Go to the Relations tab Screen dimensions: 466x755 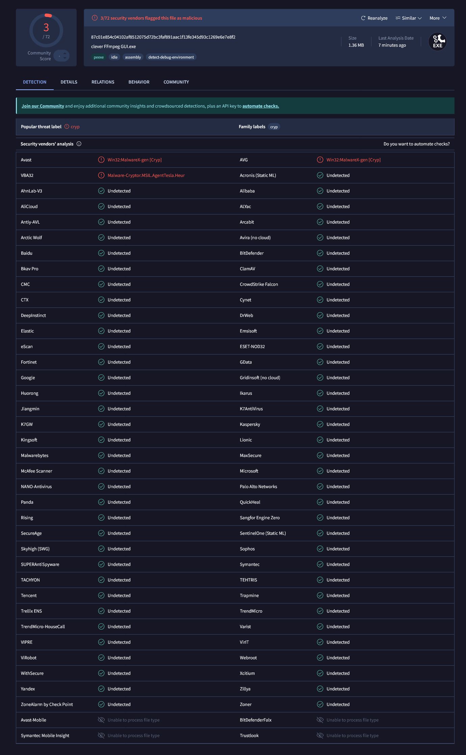pos(103,82)
